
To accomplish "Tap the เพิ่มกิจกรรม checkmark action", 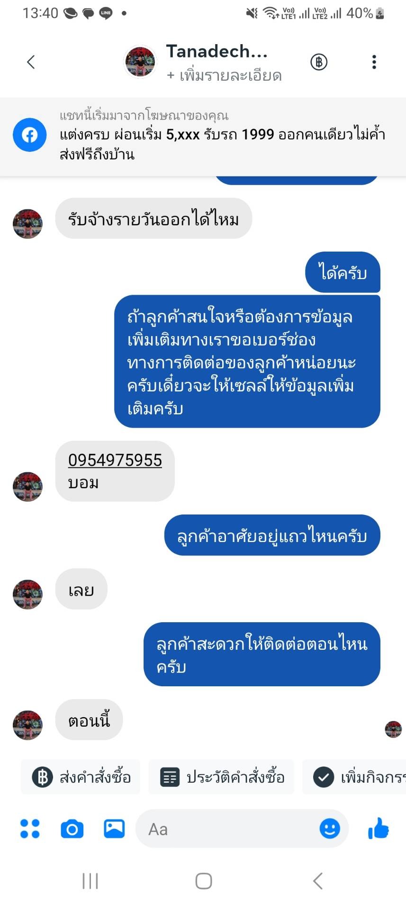I will [x=354, y=777].
